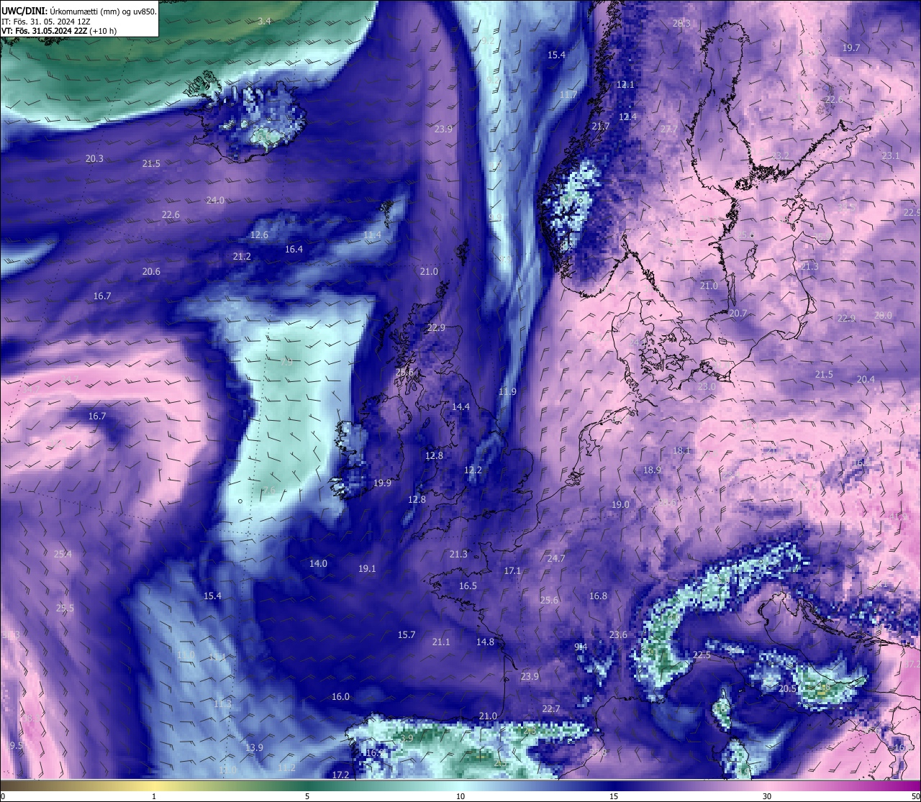Click the 23.1 value label
Screen dimensions: 921x802
point(891,156)
